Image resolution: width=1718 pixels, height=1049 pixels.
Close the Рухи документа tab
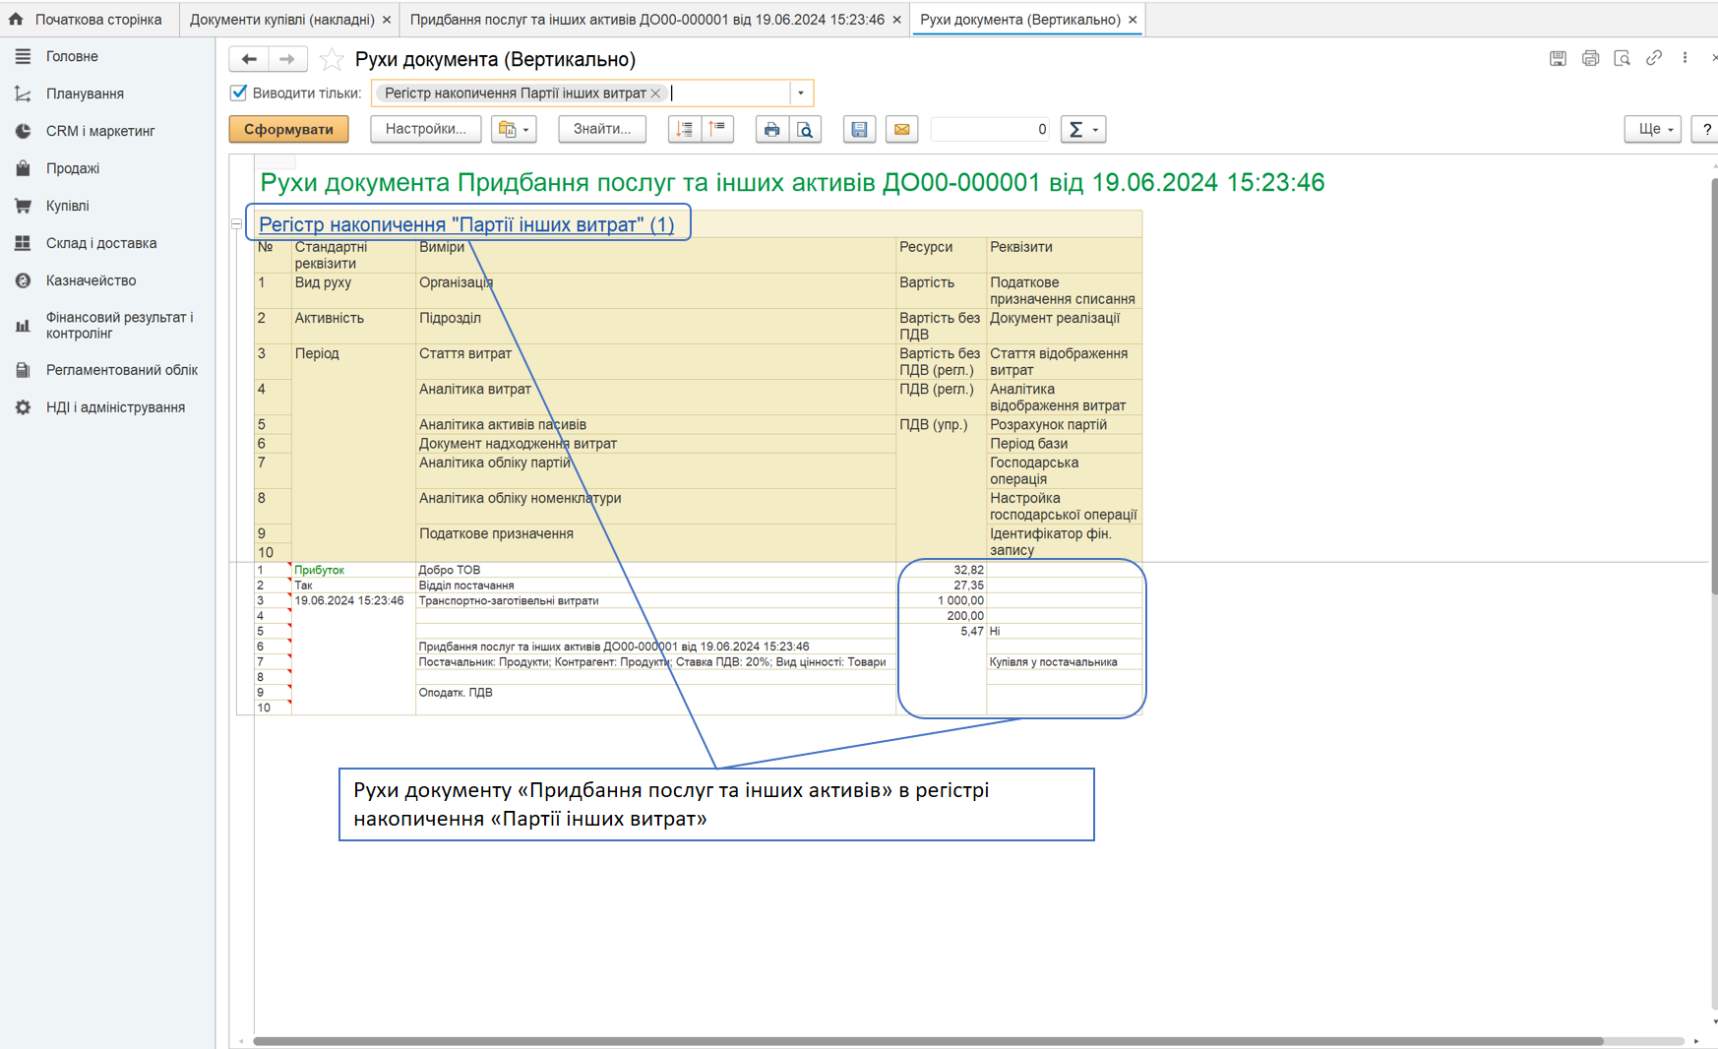tap(1133, 20)
